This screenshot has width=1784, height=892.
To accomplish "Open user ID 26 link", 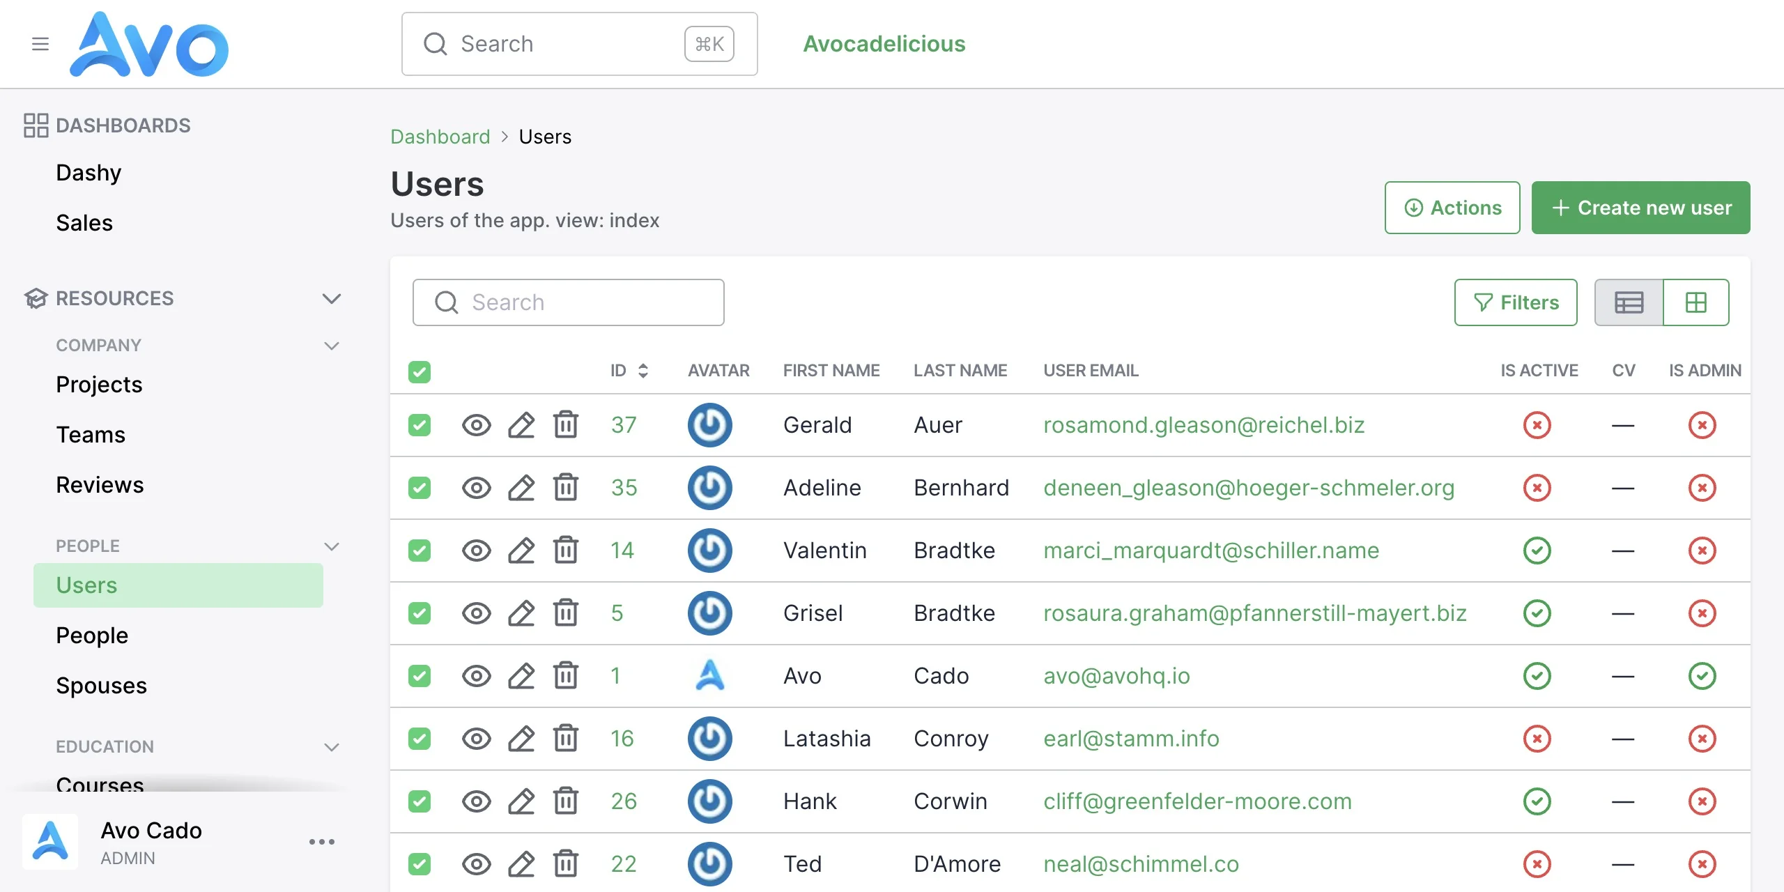I will pyautogui.click(x=624, y=801).
